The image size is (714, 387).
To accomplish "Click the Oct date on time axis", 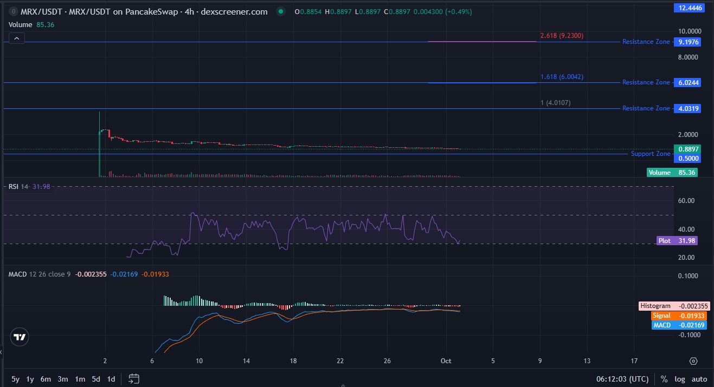I will point(446,360).
